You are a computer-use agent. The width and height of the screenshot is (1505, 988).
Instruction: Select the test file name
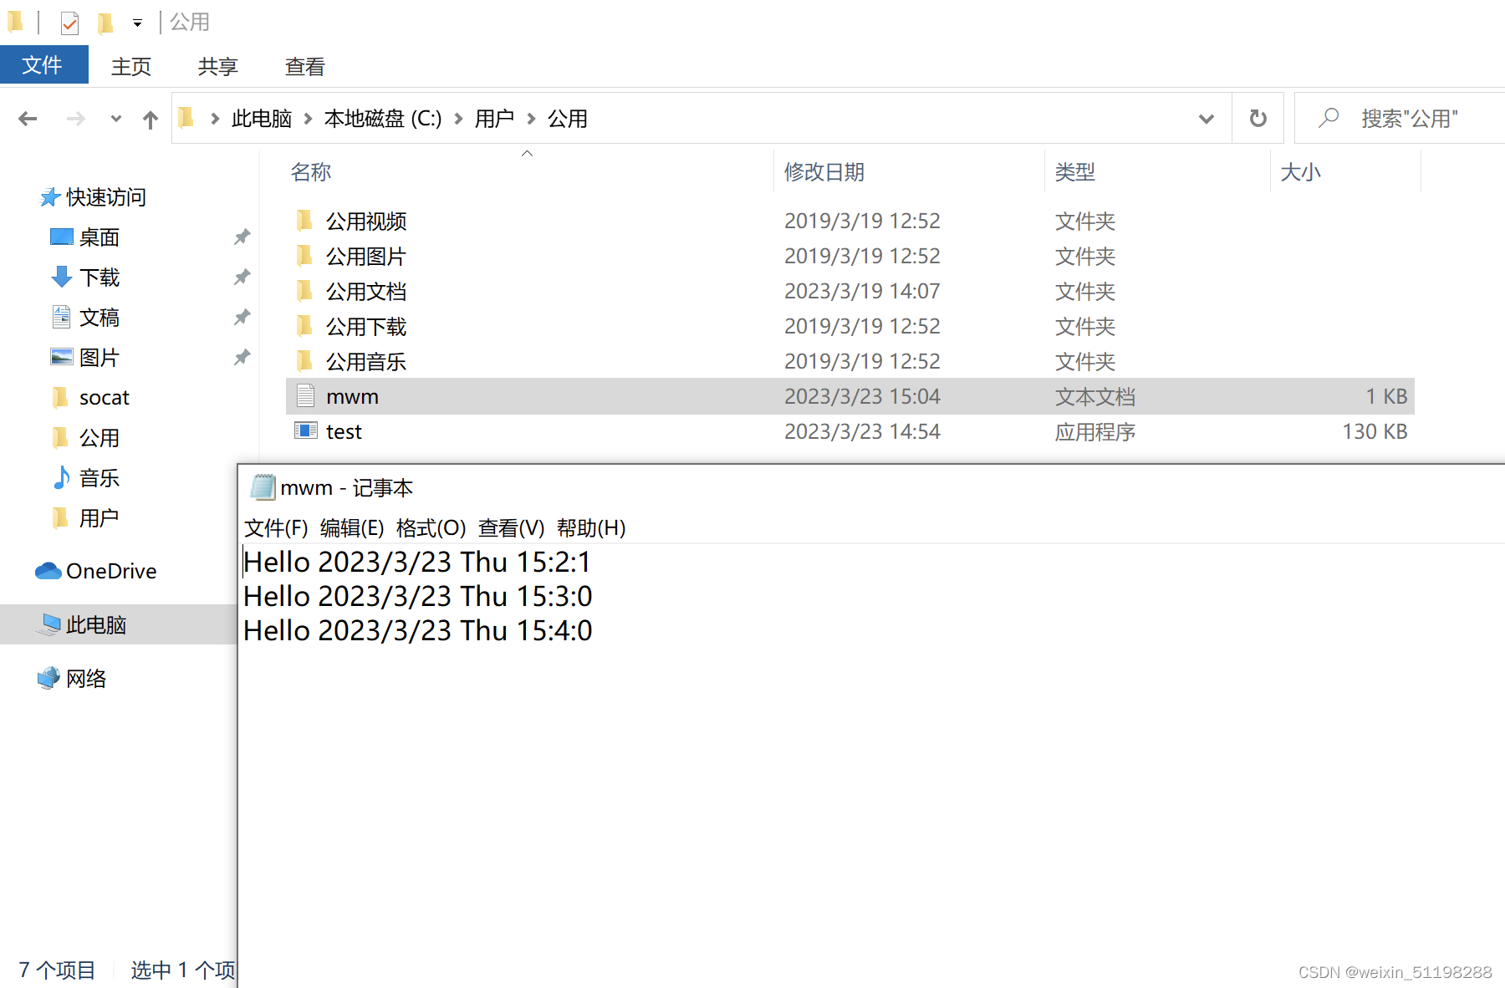point(344,432)
